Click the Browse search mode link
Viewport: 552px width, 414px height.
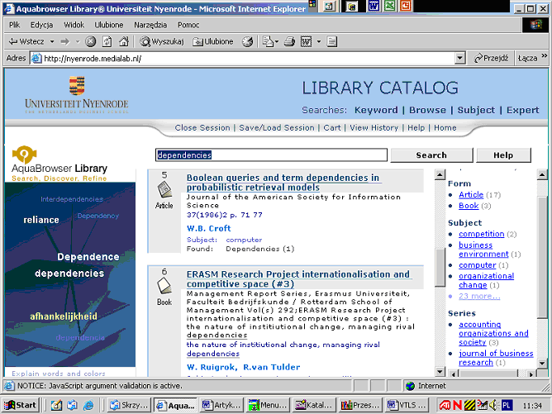pyautogui.click(x=427, y=110)
